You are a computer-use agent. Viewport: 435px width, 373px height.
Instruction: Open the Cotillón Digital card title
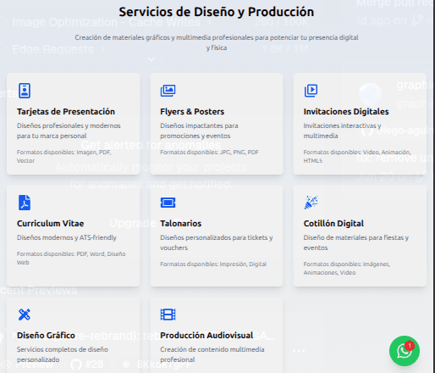tap(333, 224)
